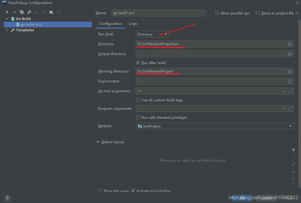Image resolution: width=301 pixels, height=203 pixels.
Task: Switch to the Logs tab
Action: pyautogui.click(x=133, y=24)
